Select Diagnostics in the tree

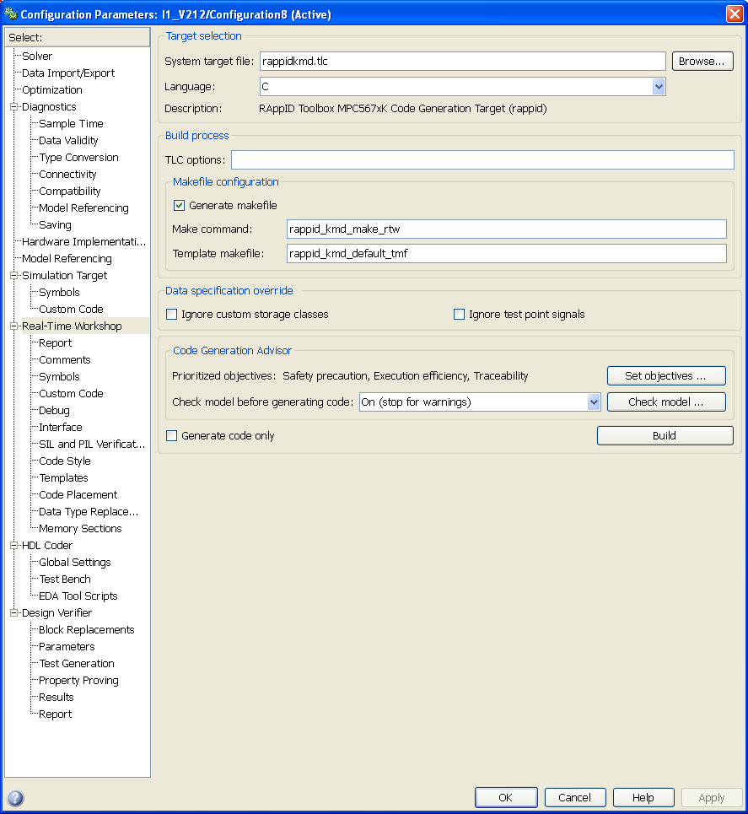pos(49,107)
